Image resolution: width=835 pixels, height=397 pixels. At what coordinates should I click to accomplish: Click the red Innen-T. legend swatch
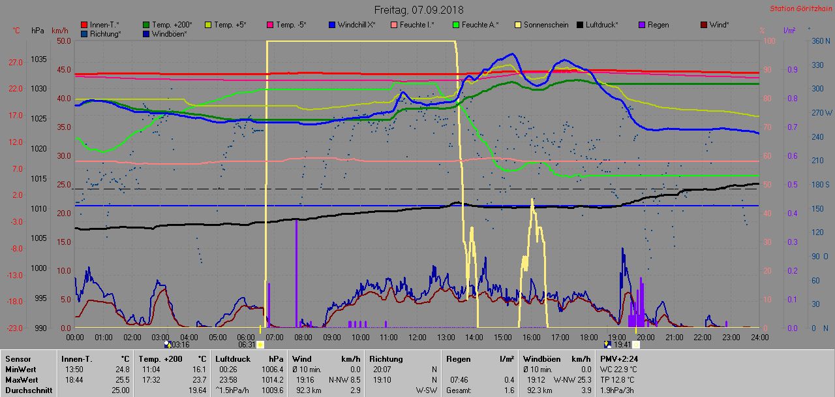[84, 25]
